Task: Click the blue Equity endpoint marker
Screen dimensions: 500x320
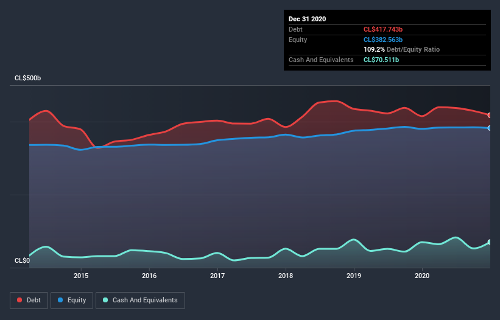Action: (490, 128)
